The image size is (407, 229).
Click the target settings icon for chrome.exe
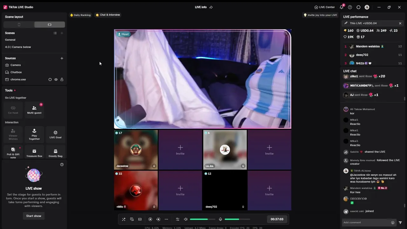pos(50,80)
